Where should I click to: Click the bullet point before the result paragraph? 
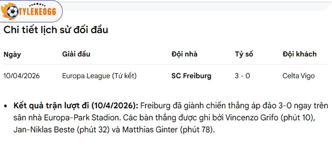point(5,106)
